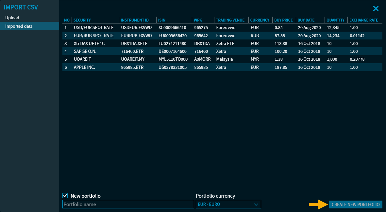Click the ISIN column header

click(162, 20)
